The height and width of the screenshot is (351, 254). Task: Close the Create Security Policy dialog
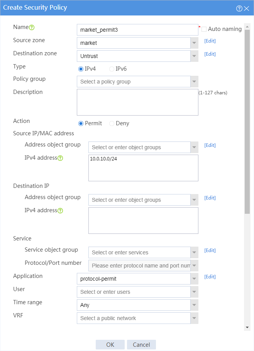246,9
